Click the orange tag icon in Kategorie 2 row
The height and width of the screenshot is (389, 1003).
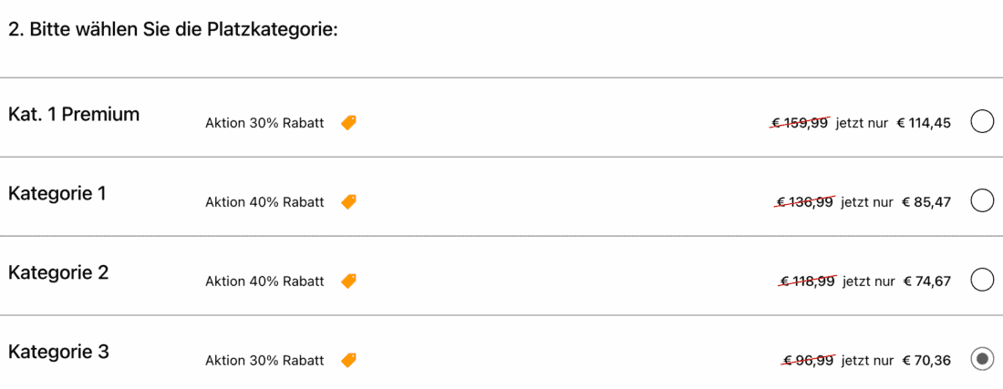pos(348,282)
